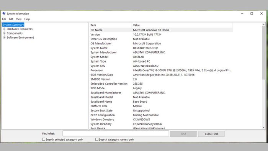The height and width of the screenshot is (151, 268).
Task: Open the Help menu
Action: click(27, 19)
